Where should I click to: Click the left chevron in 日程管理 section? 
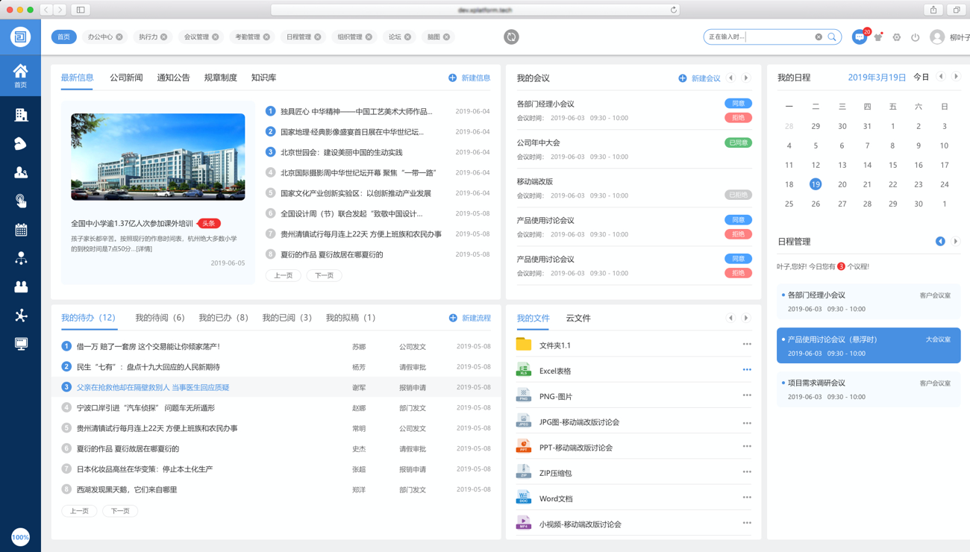click(x=940, y=240)
